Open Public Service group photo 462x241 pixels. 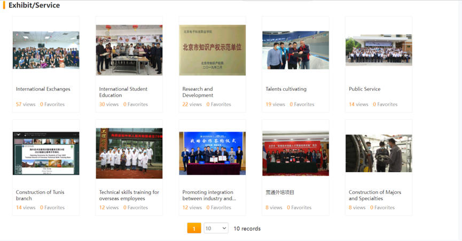[379, 50]
